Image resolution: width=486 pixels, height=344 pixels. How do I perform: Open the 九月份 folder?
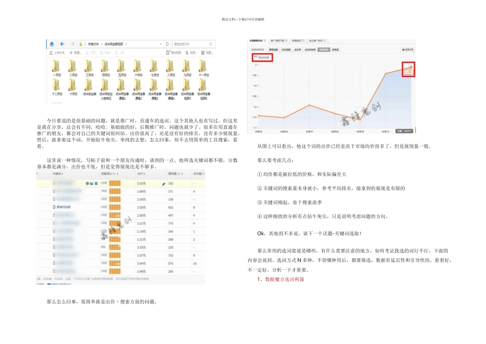pyautogui.click(x=187, y=68)
